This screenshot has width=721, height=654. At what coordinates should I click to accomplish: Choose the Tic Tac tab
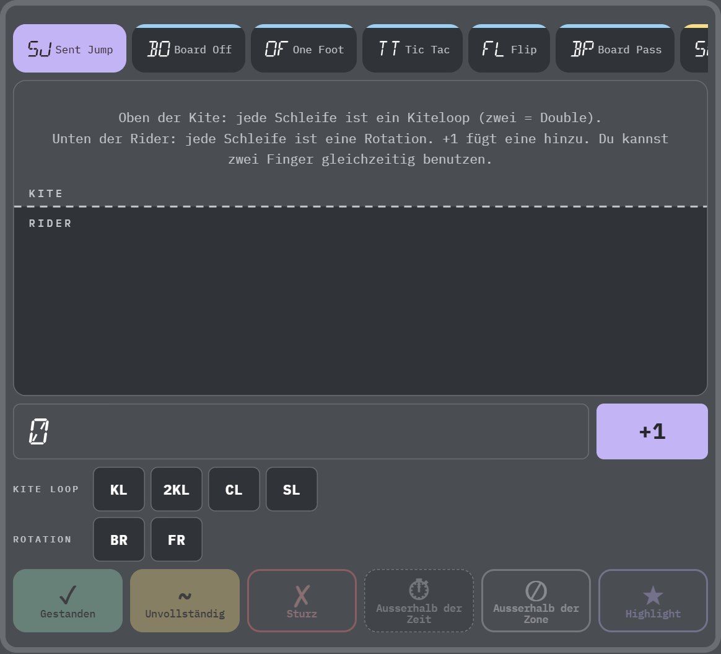(413, 48)
